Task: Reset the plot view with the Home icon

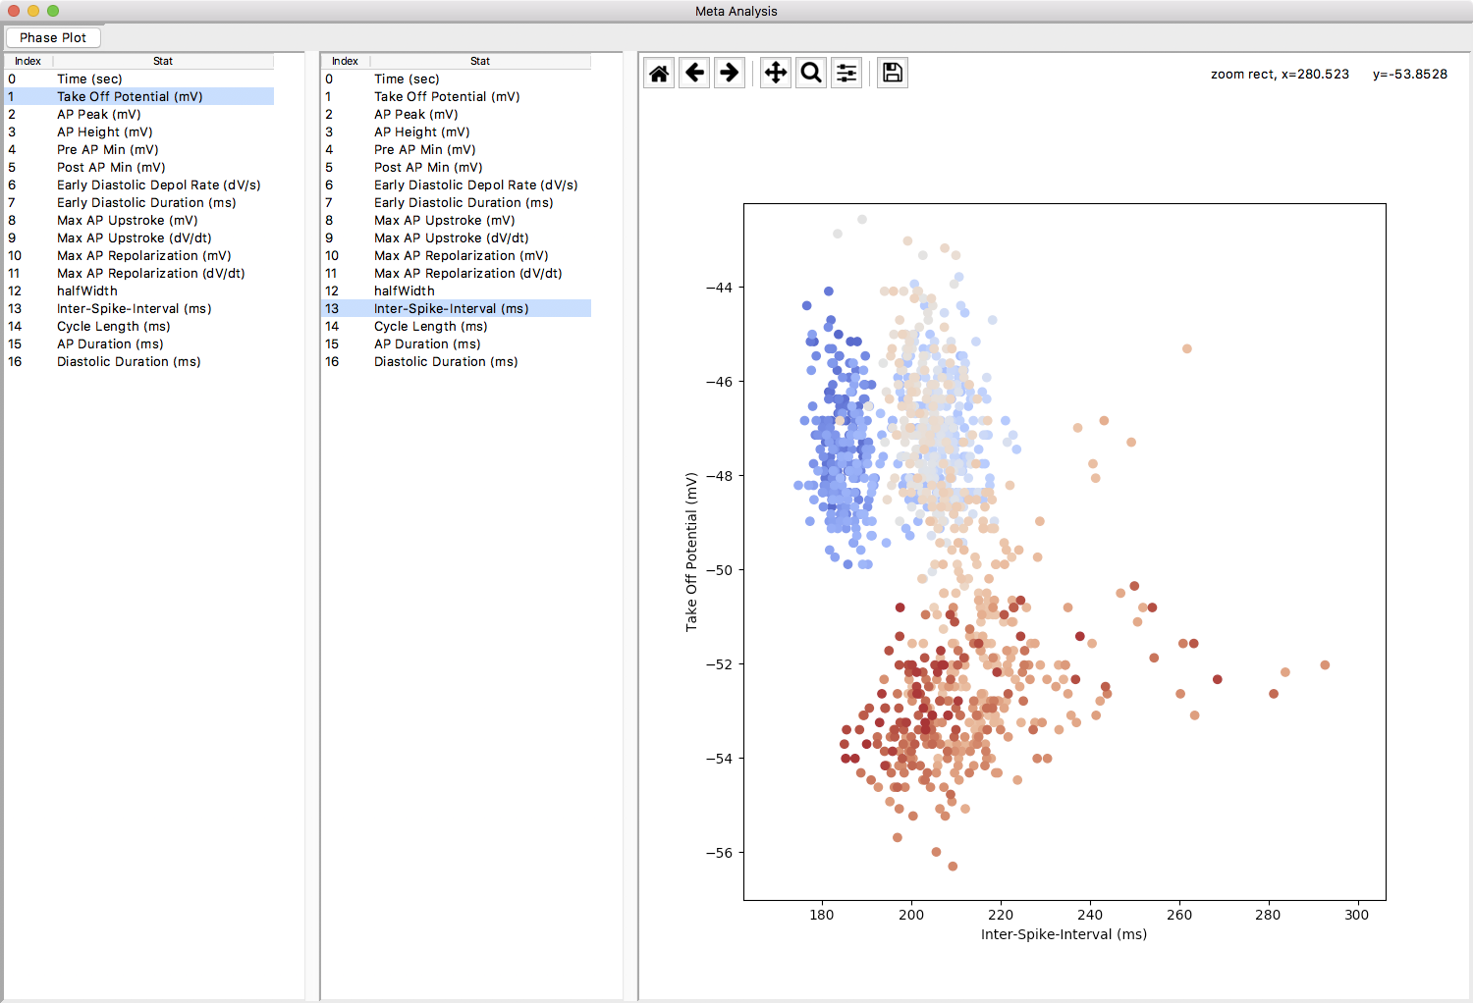Action: pos(659,73)
